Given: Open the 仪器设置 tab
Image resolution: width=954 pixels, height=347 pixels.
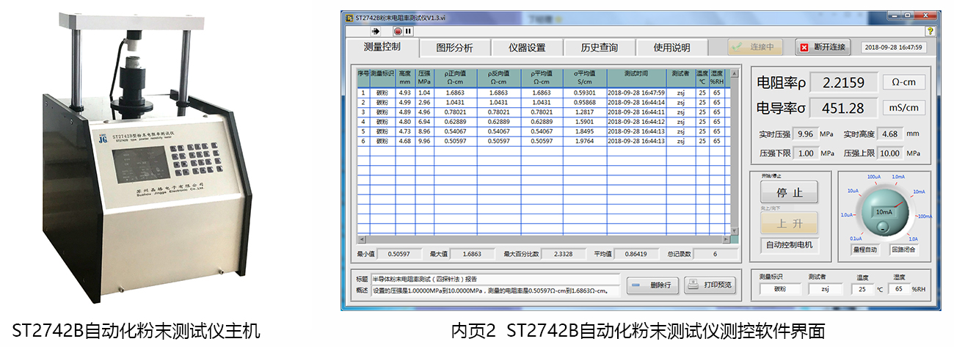Looking at the screenshot, I should tap(527, 48).
